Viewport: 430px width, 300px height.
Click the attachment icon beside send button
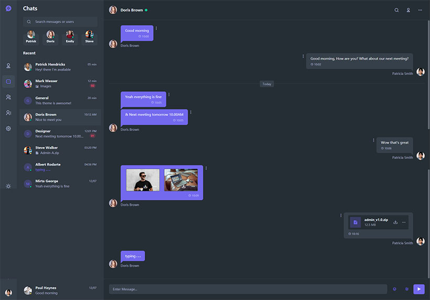(x=407, y=289)
